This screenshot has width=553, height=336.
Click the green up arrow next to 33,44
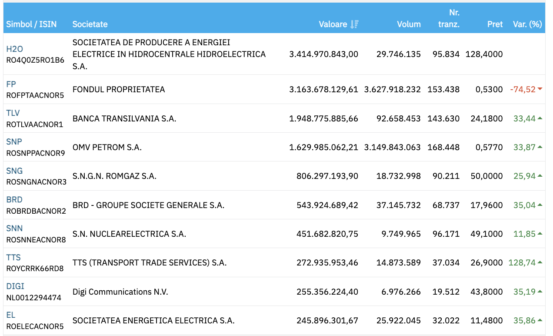[x=540, y=118]
